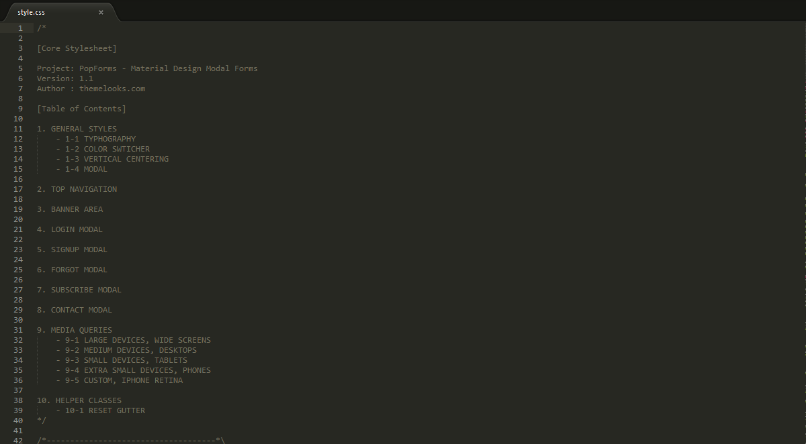Place cursor on [Table of Contents] heading
Screen dimensions: 806x444
click(81, 109)
